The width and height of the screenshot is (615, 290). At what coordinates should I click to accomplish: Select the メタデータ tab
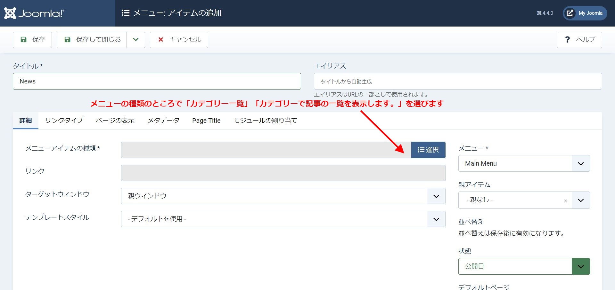tap(163, 121)
